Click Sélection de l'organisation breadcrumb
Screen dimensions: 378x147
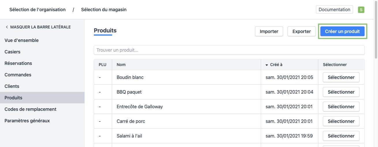tap(38, 9)
